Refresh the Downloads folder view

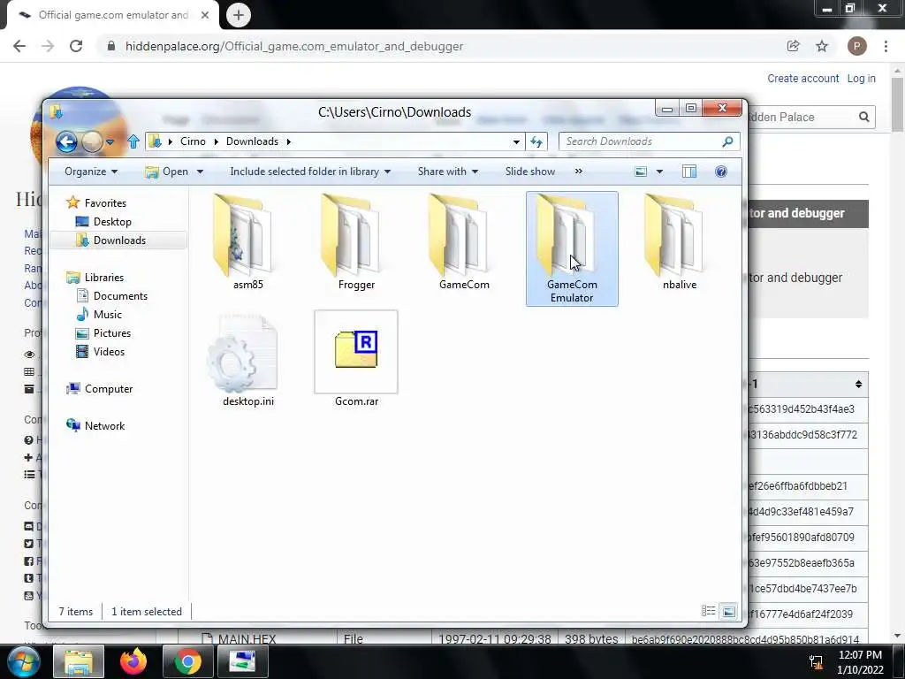pos(536,141)
